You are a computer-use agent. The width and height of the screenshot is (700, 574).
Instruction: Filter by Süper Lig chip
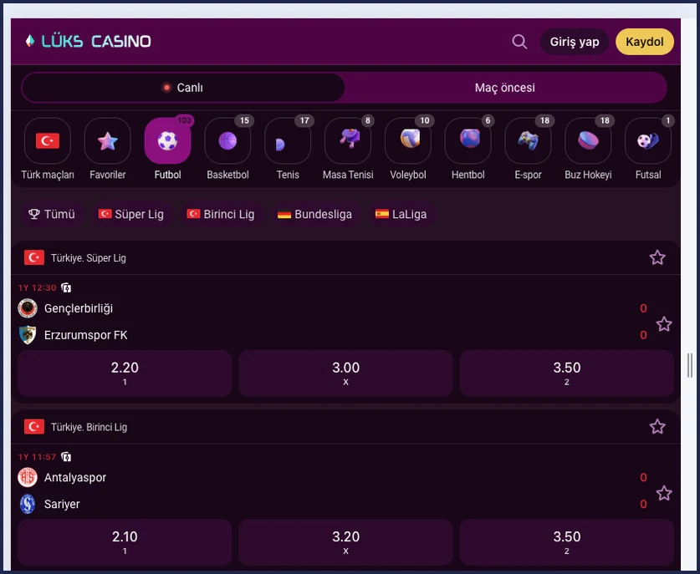(x=131, y=215)
